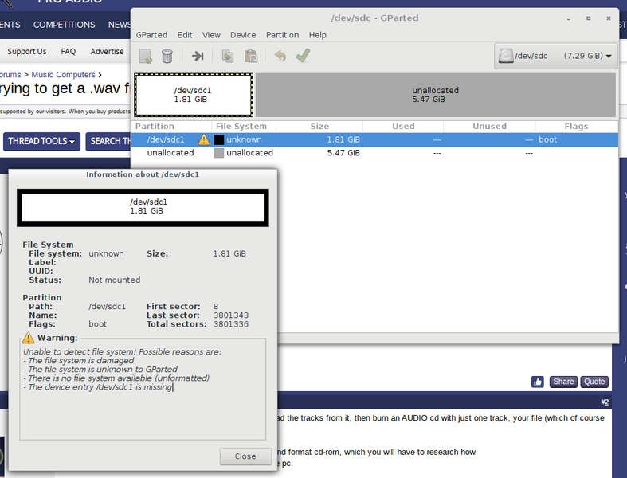Open the Music Computers breadcrumb link

coord(63,75)
